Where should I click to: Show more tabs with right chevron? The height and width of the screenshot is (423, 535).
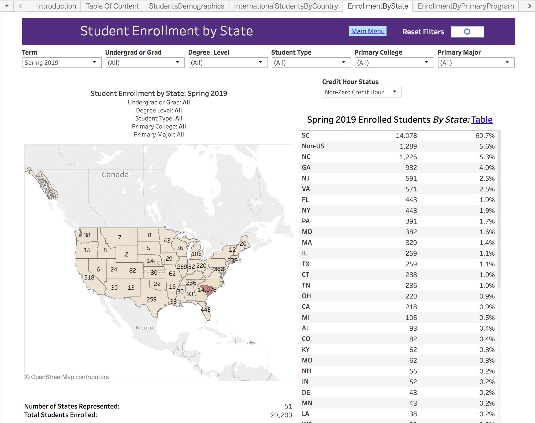(x=529, y=6)
